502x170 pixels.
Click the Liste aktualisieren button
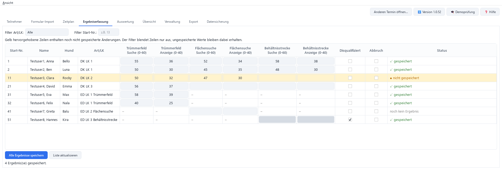click(x=65, y=155)
